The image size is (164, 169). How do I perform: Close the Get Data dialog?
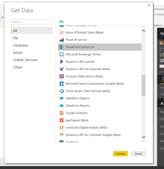149,5
